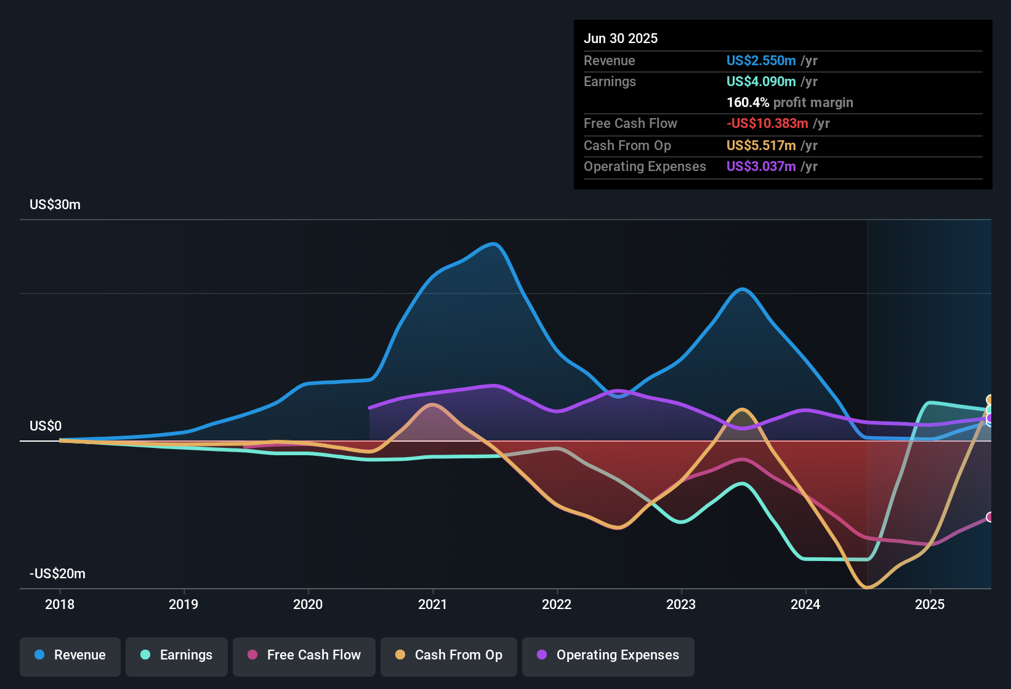The height and width of the screenshot is (689, 1011).
Task: Click the orange endpoint marker at chart's right edge
Action: 989,400
